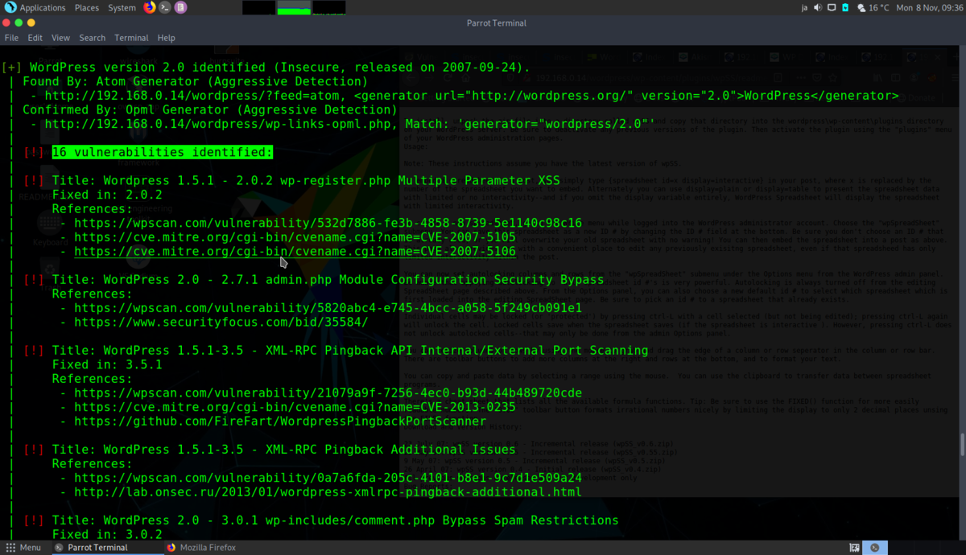
Task: Click 'Fixed in: 3.5.1' text
Action: point(107,364)
